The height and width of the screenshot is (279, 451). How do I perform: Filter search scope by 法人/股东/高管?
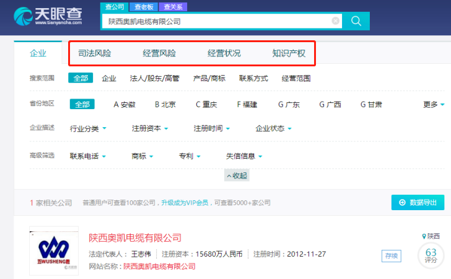[x=155, y=78]
